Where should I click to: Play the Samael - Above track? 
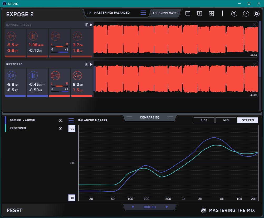91,25
